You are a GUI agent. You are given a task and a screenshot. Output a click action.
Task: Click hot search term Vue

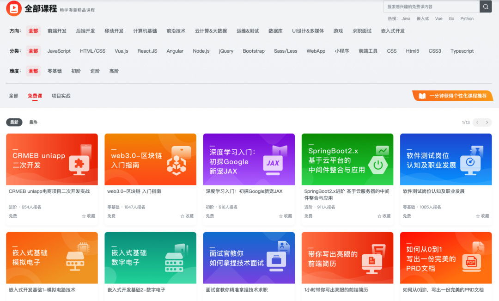point(439,18)
